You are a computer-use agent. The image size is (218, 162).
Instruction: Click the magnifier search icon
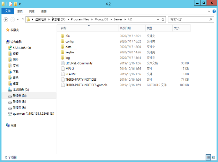[x=211, y=20]
